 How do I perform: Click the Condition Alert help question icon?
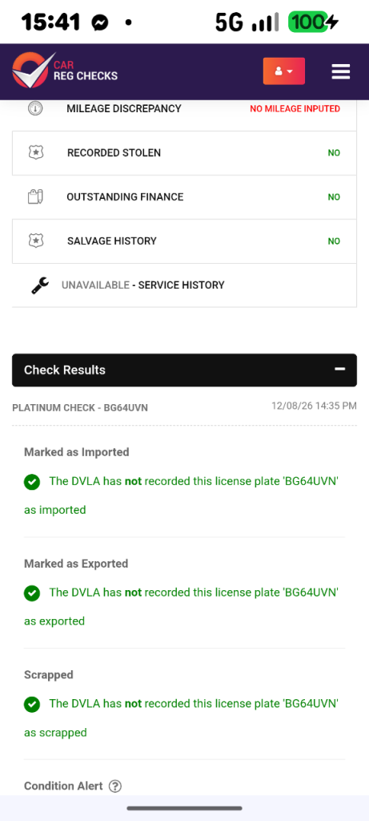115,786
